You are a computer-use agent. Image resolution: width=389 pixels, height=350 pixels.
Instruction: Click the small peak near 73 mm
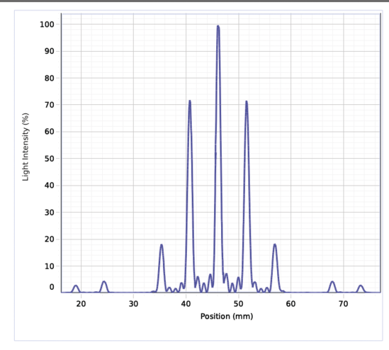[361, 286]
